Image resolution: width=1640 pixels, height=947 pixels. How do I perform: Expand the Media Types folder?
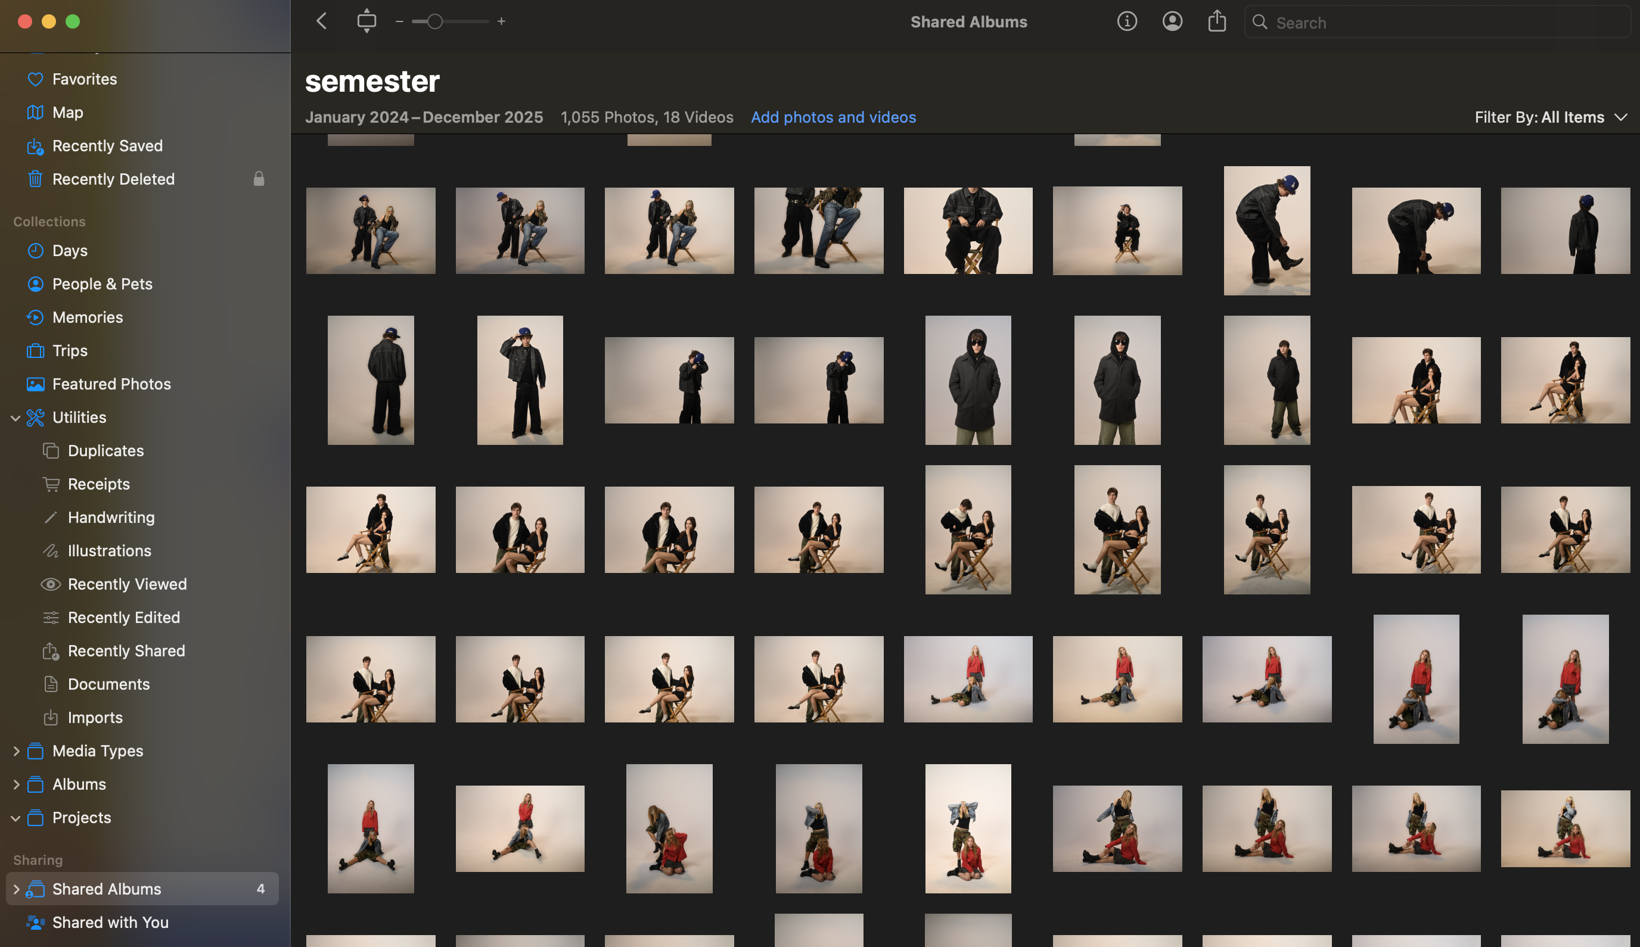point(15,751)
